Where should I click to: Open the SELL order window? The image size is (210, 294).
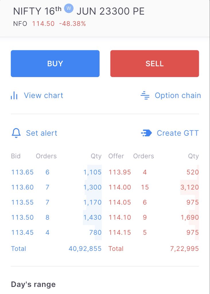155,63
